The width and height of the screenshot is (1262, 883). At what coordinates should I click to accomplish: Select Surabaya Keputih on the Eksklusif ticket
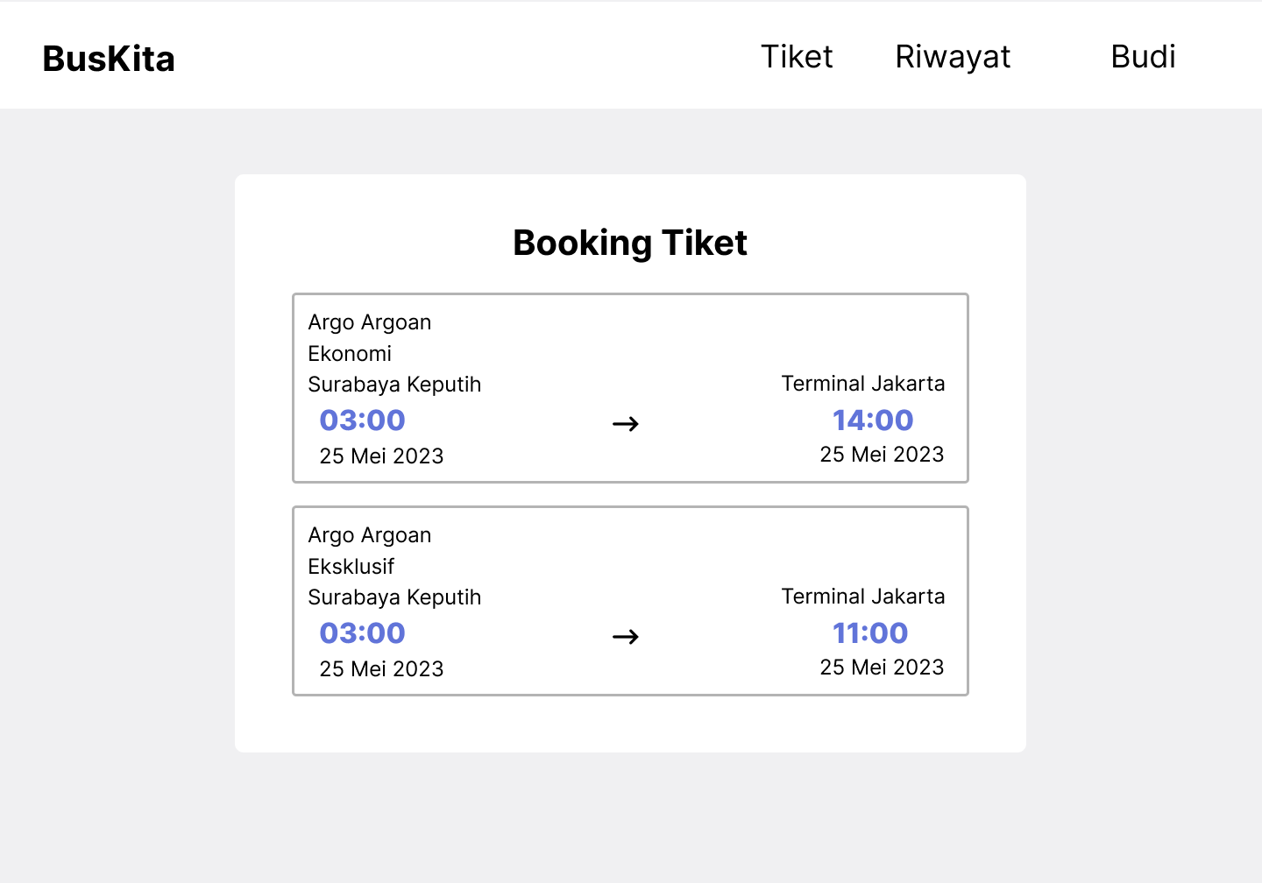click(394, 597)
